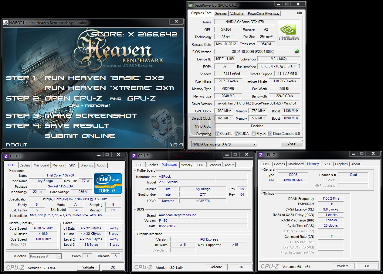Click the GPU-Z Name field showing GTX 670
The width and height of the screenshot is (383, 274).
[245, 22]
